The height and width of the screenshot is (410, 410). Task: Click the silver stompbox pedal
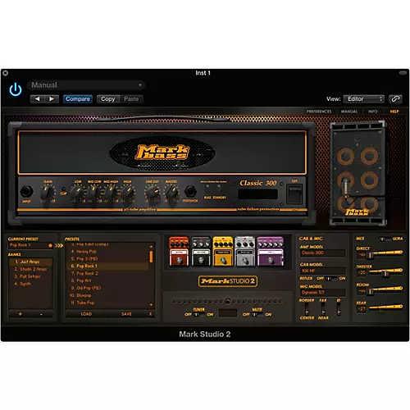click(x=245, y=251)
